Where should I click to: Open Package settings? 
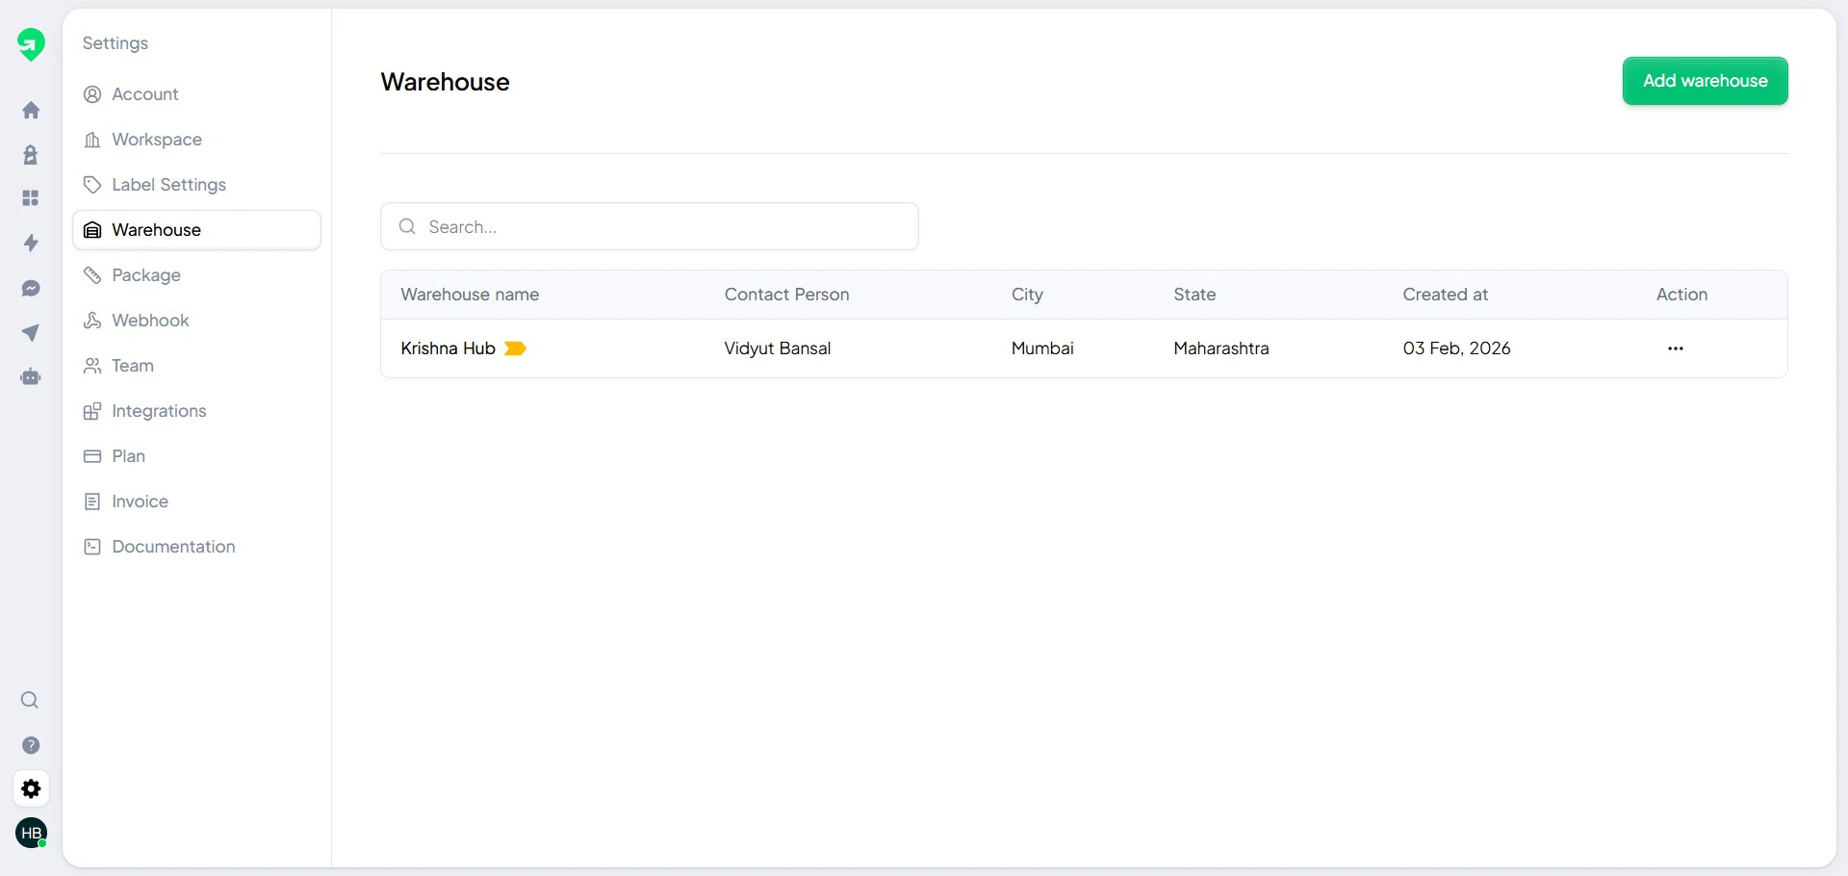pos(197,275)
